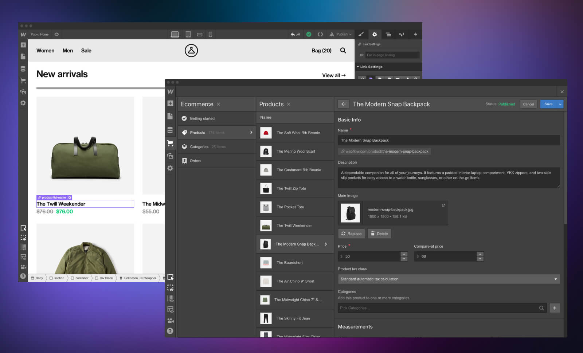The width and height of the screenshot is (583, 353).
Task: Select The Twill Zip Tote product
Action: coord(295,188)
